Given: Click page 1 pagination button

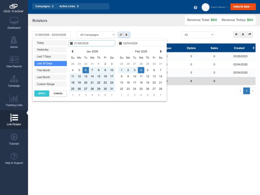Looking at the screenshot, I should (x=246, y=91).
